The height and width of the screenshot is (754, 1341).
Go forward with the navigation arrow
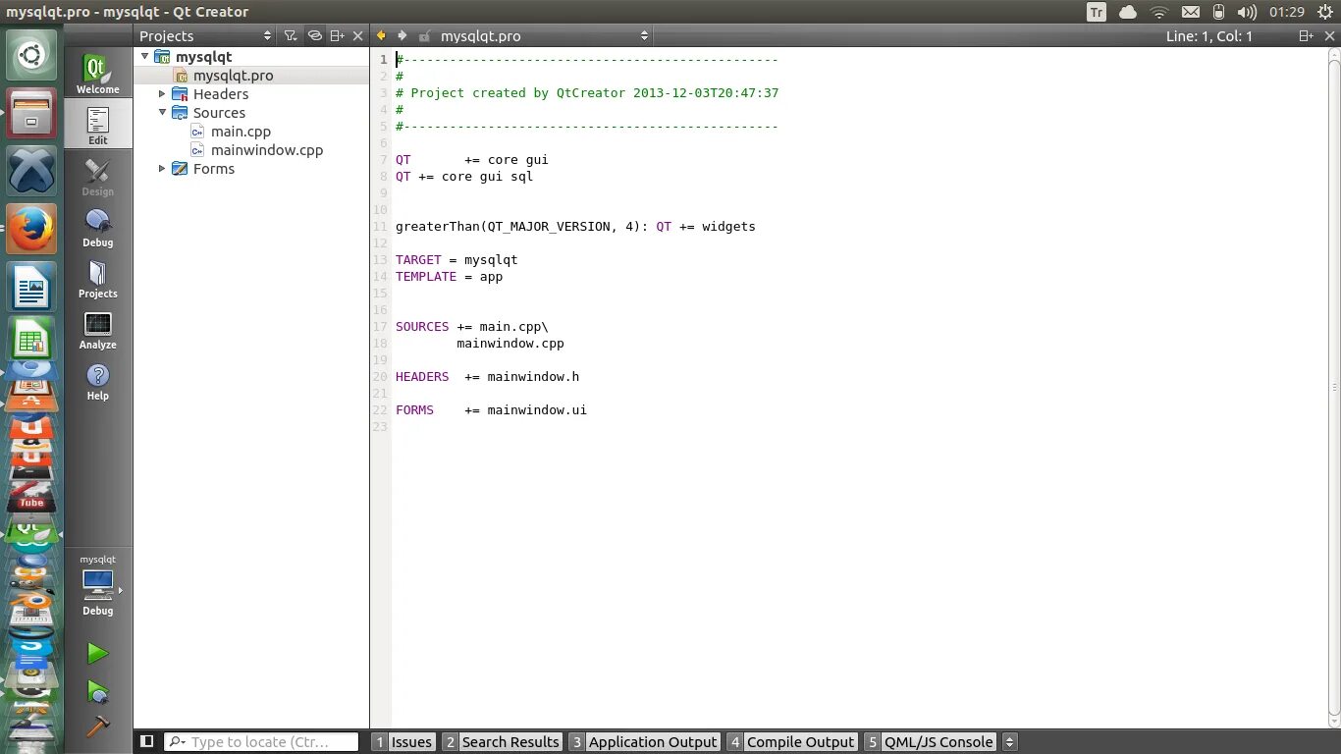(402, 35)
